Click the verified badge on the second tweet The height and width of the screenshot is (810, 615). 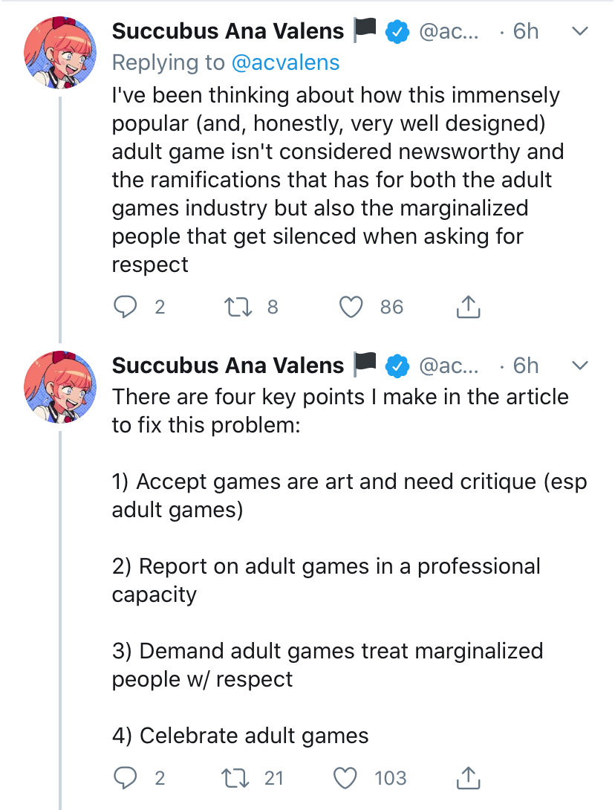click(x=399, y=366)
